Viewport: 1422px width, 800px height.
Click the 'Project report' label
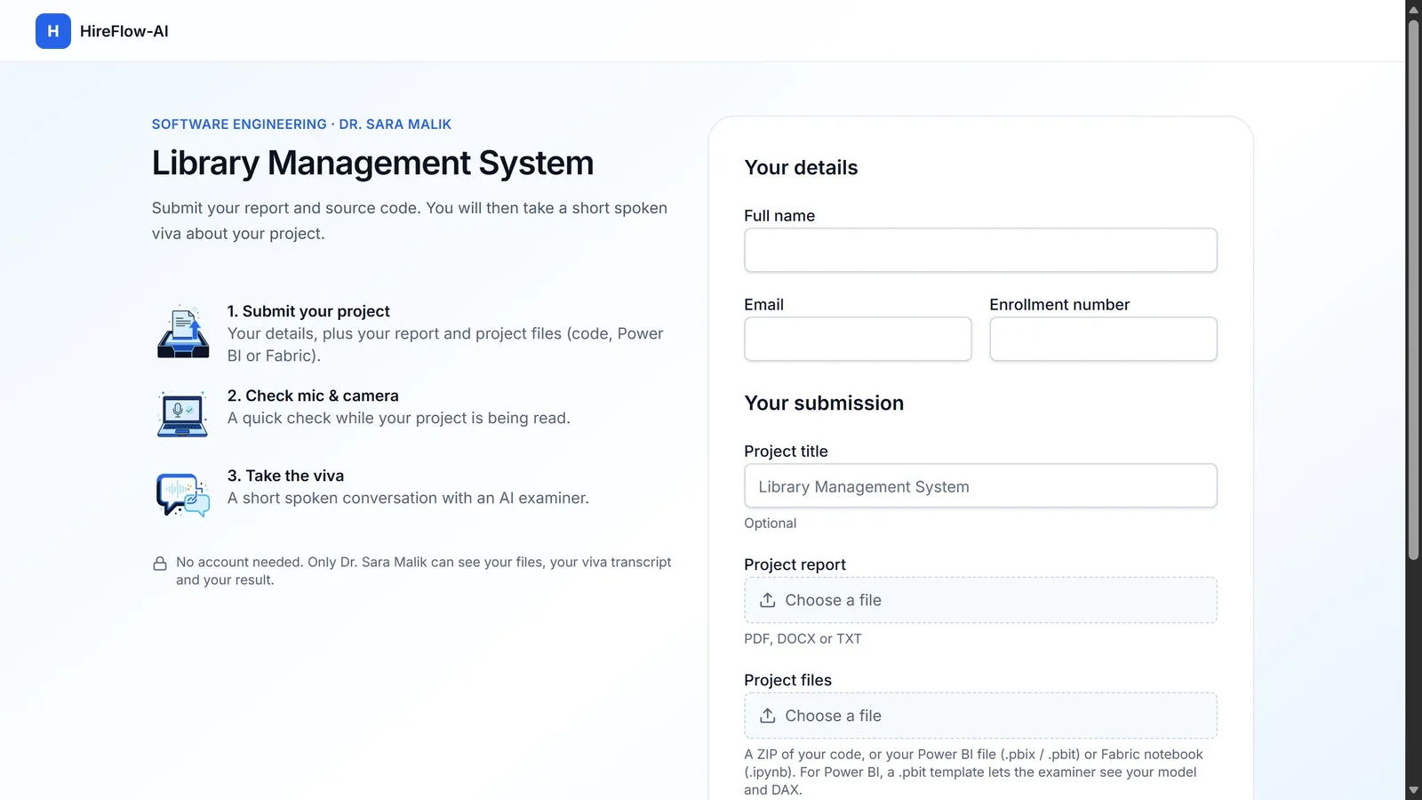tap(795, 565)
